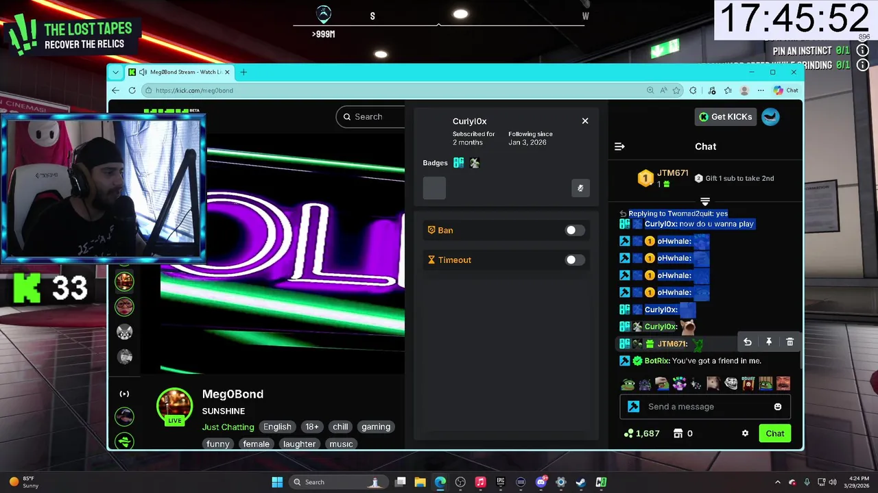Image resolution: width=878 pixels, height=493 pixels.
Task: Click the moderator hammer icon in message box
Action: (634, 407)
